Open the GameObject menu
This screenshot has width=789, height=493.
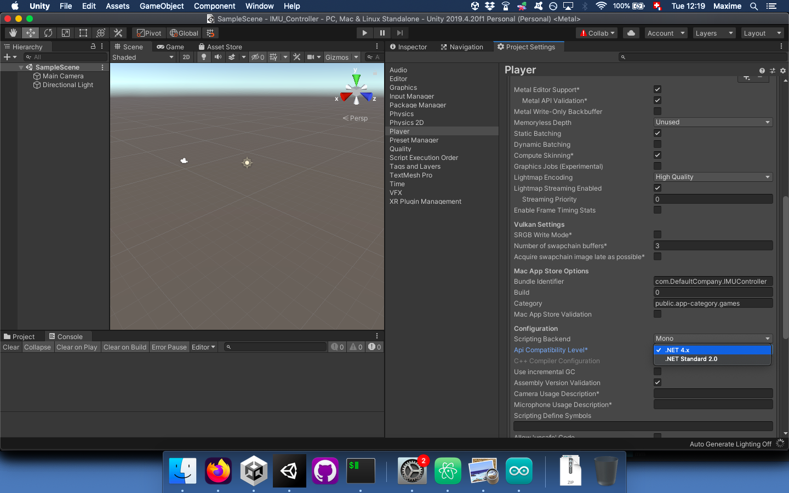[162, 6]
